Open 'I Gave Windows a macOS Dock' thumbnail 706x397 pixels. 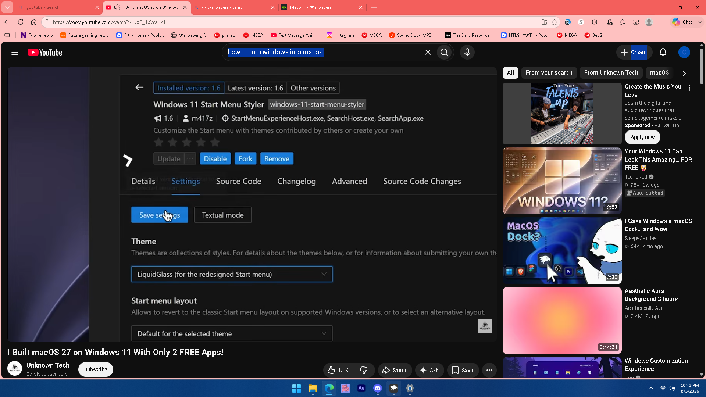562,251
